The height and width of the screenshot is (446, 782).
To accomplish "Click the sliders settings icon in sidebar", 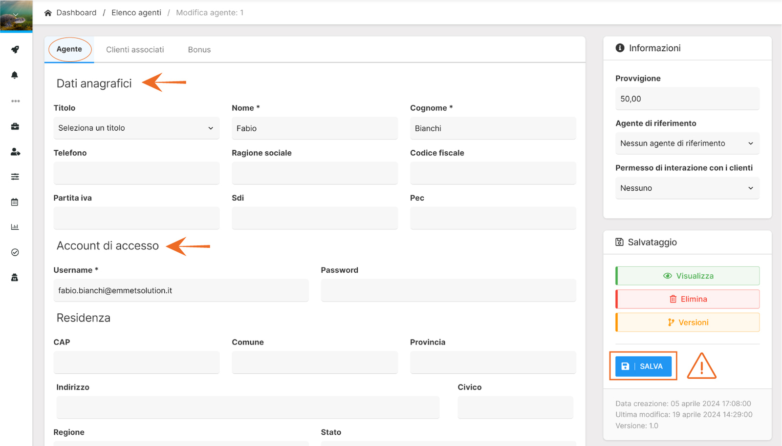I will [15, 177].
